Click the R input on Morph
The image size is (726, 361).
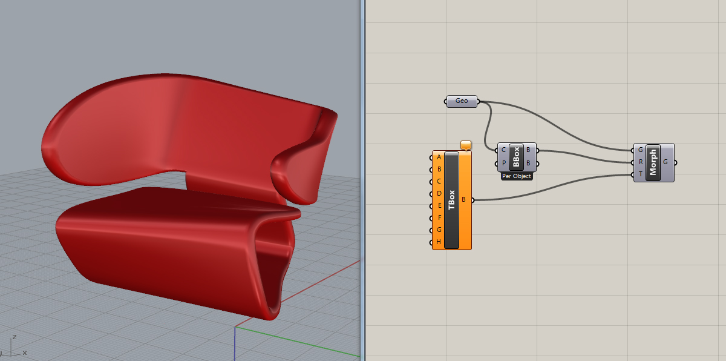640,162
